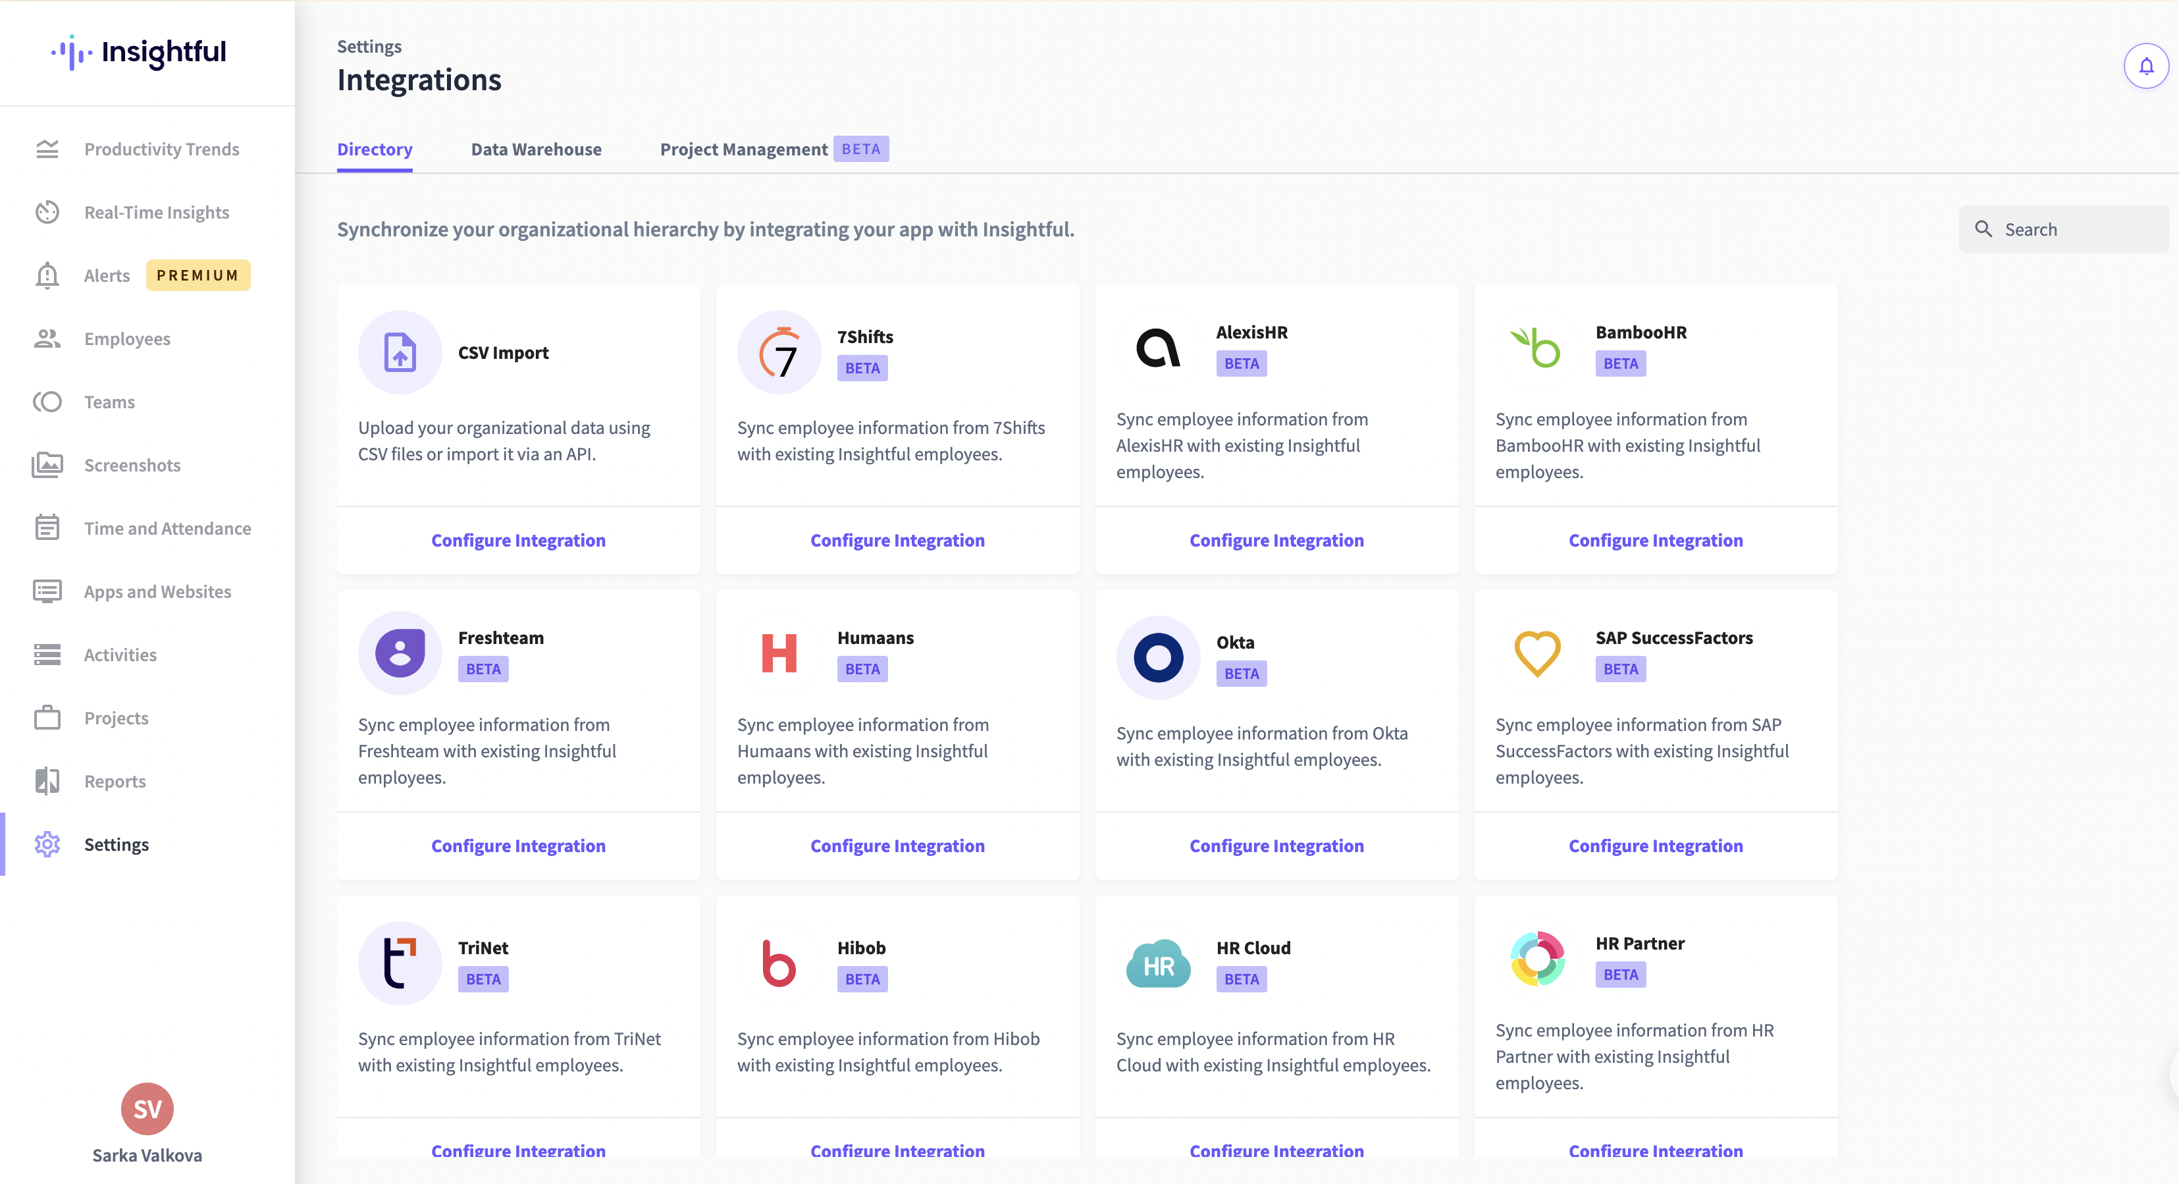Configure Integration for CSV Import
2179x1184 pixels.
point(519,540)
